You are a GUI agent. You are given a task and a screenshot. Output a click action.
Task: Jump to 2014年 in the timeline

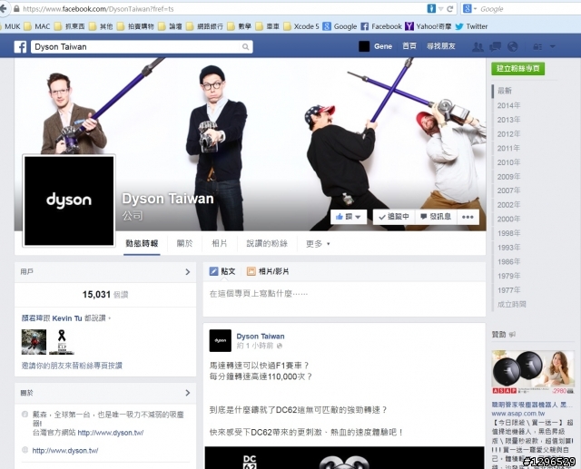pyautogui.click(x=508, y=105)
